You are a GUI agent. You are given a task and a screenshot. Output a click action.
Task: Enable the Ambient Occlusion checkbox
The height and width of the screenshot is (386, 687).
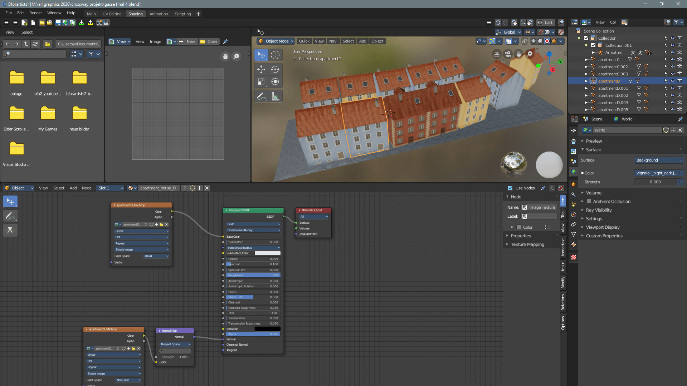pyautogui.click(x=589, y=202)
